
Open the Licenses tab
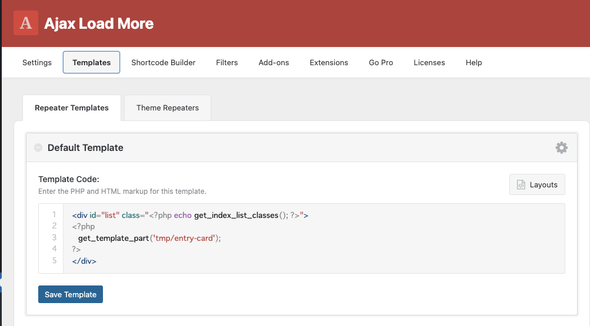pyautogui.click(x=429, y=62)
